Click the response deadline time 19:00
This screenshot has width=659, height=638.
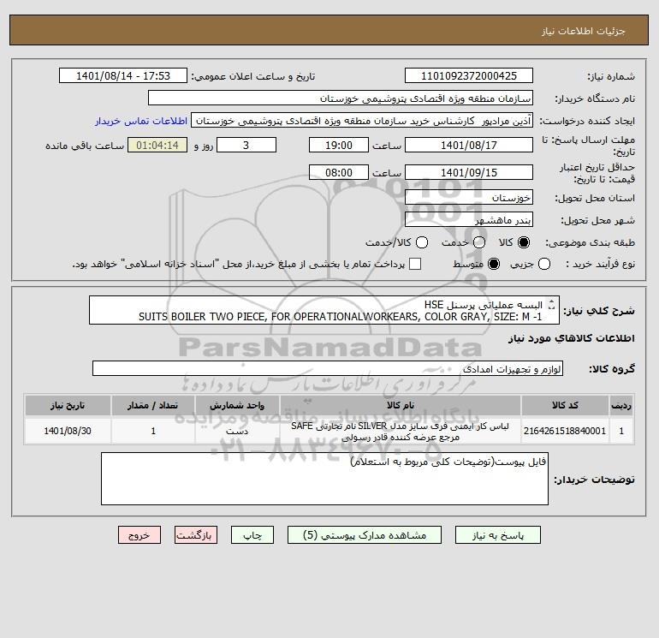[x=339, y=145]
